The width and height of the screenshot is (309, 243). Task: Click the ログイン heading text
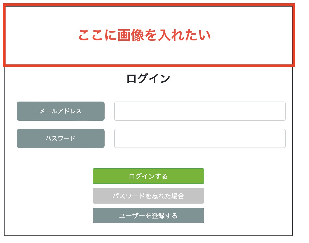click(148, 79)
